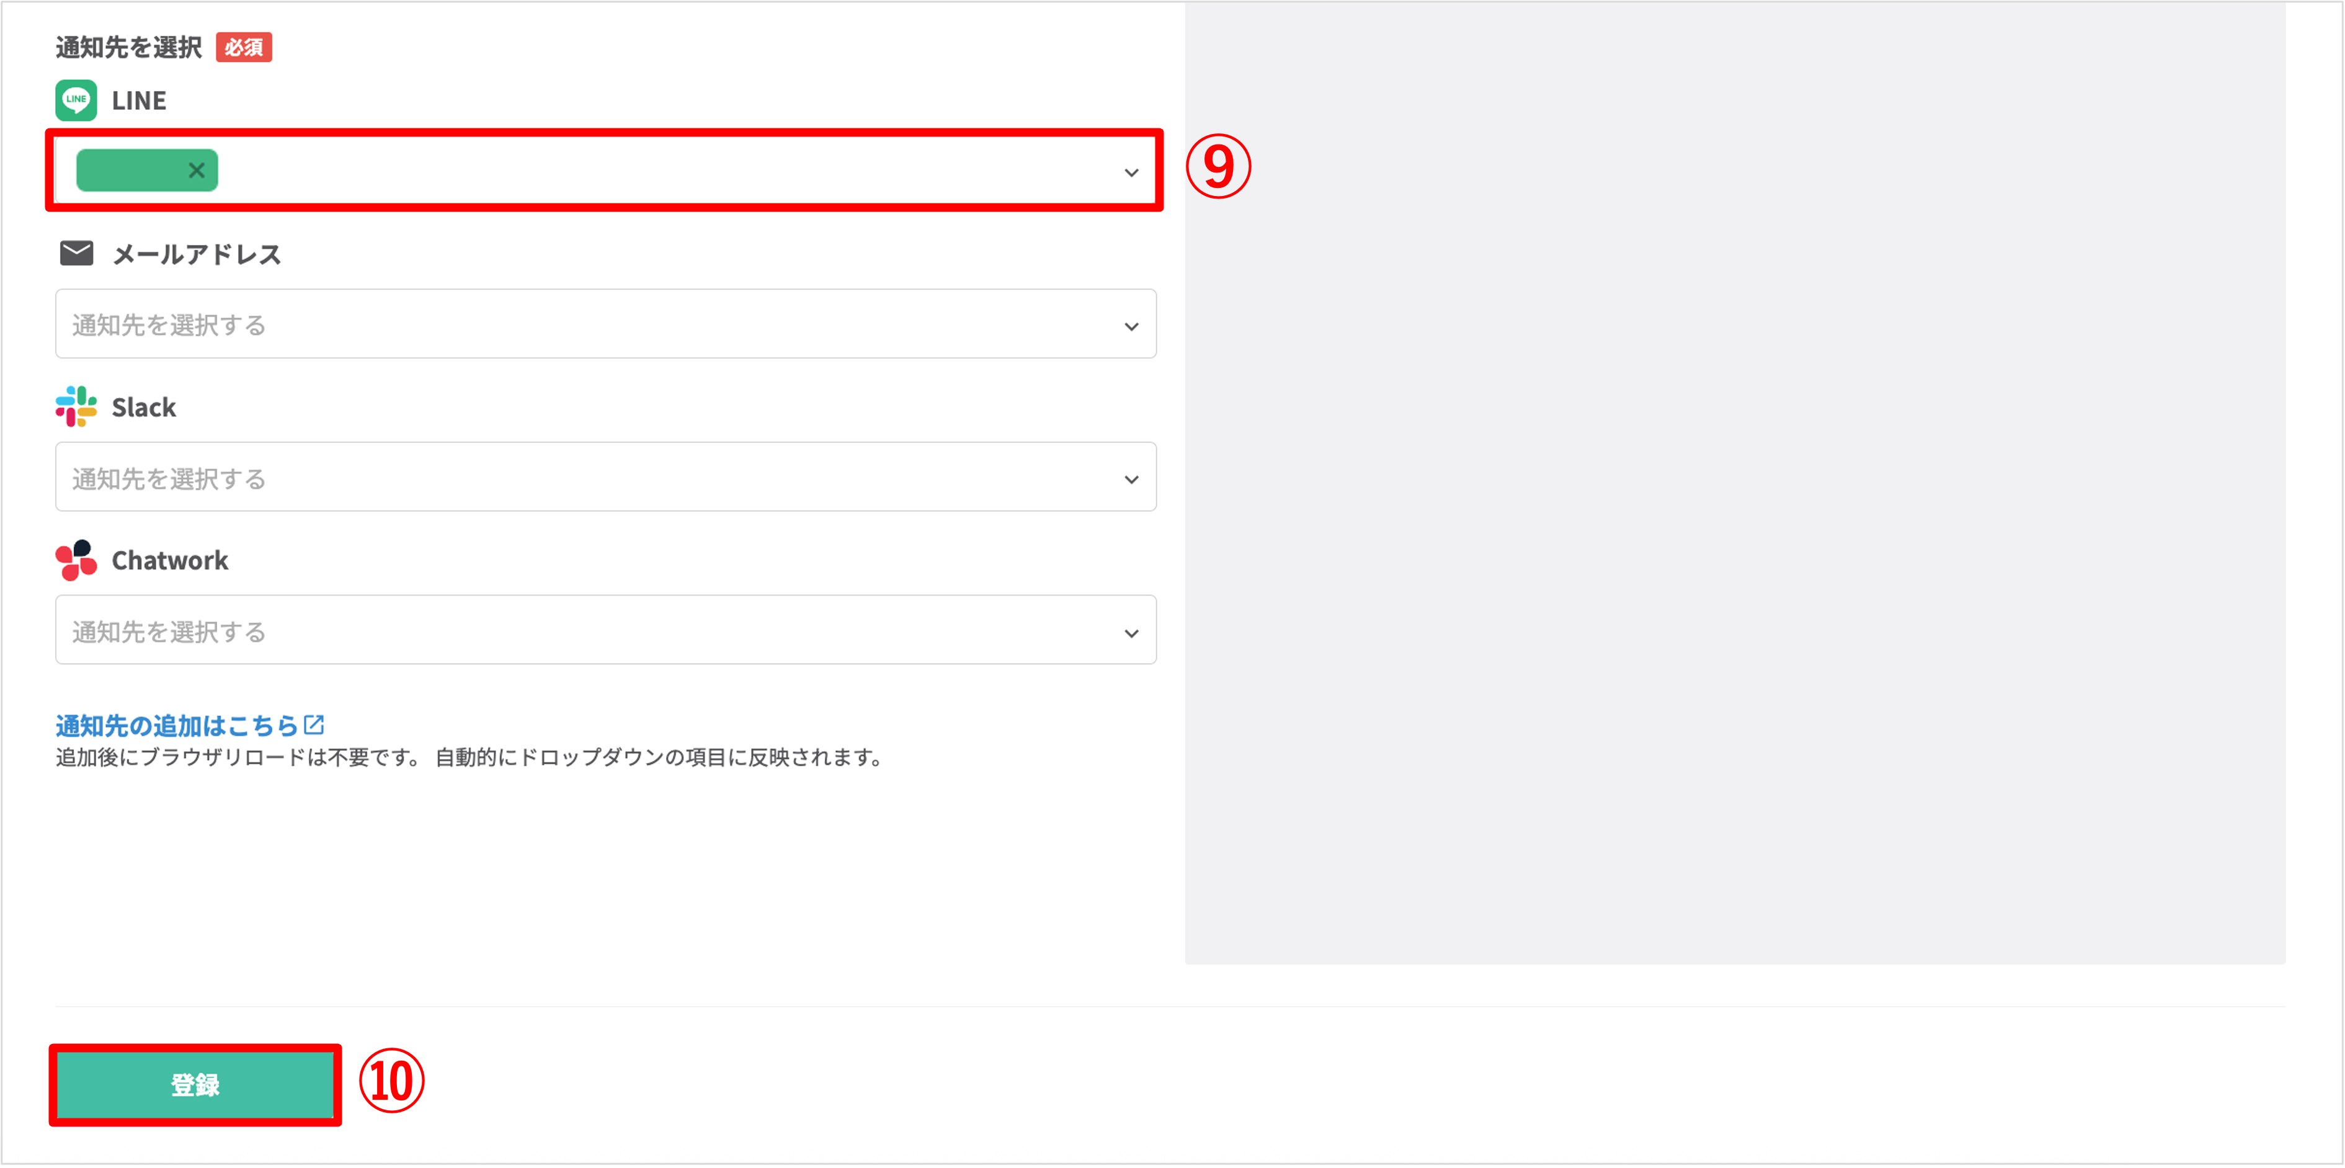2345x1168 pixels.
Task: Expand the Chatwork recipient dropdown chevron
Action: pyautogui.click(x=1131, y=633)
